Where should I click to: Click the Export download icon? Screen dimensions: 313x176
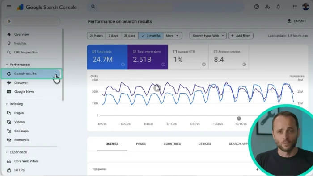tap(289, 21)
